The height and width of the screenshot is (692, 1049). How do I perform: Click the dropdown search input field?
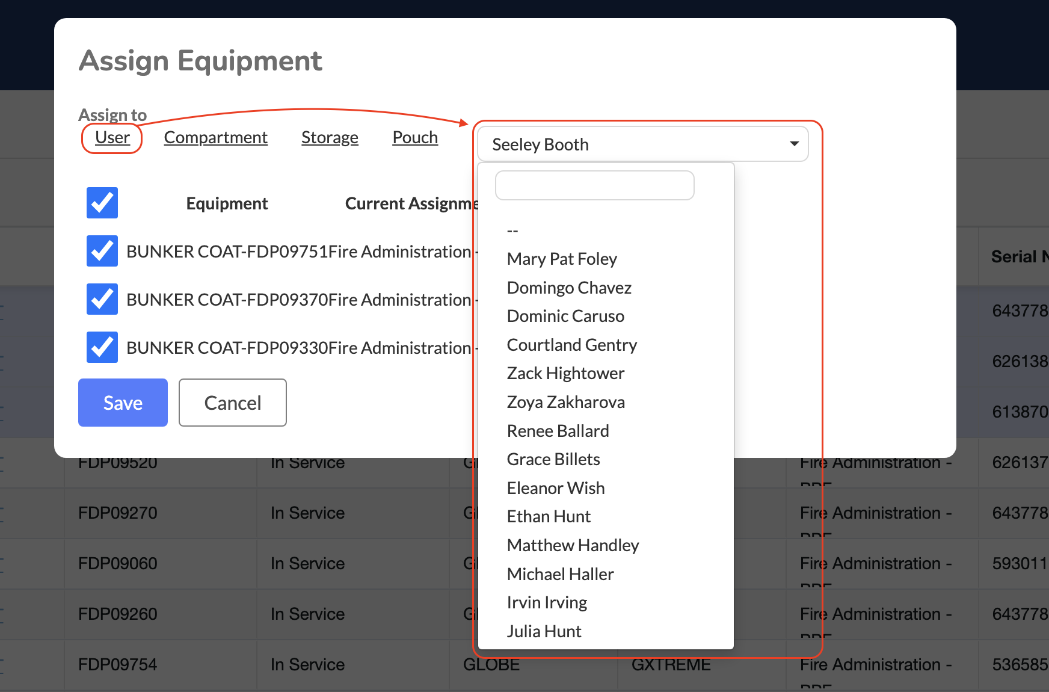(x=594, y=185)
